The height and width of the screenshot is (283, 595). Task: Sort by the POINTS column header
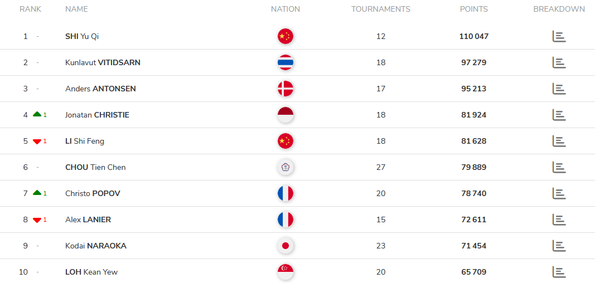[474, 9]
